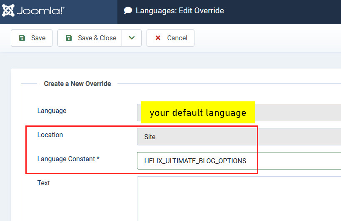Click the Location field label
Screen dimensions: 341x221
(50, 135)
